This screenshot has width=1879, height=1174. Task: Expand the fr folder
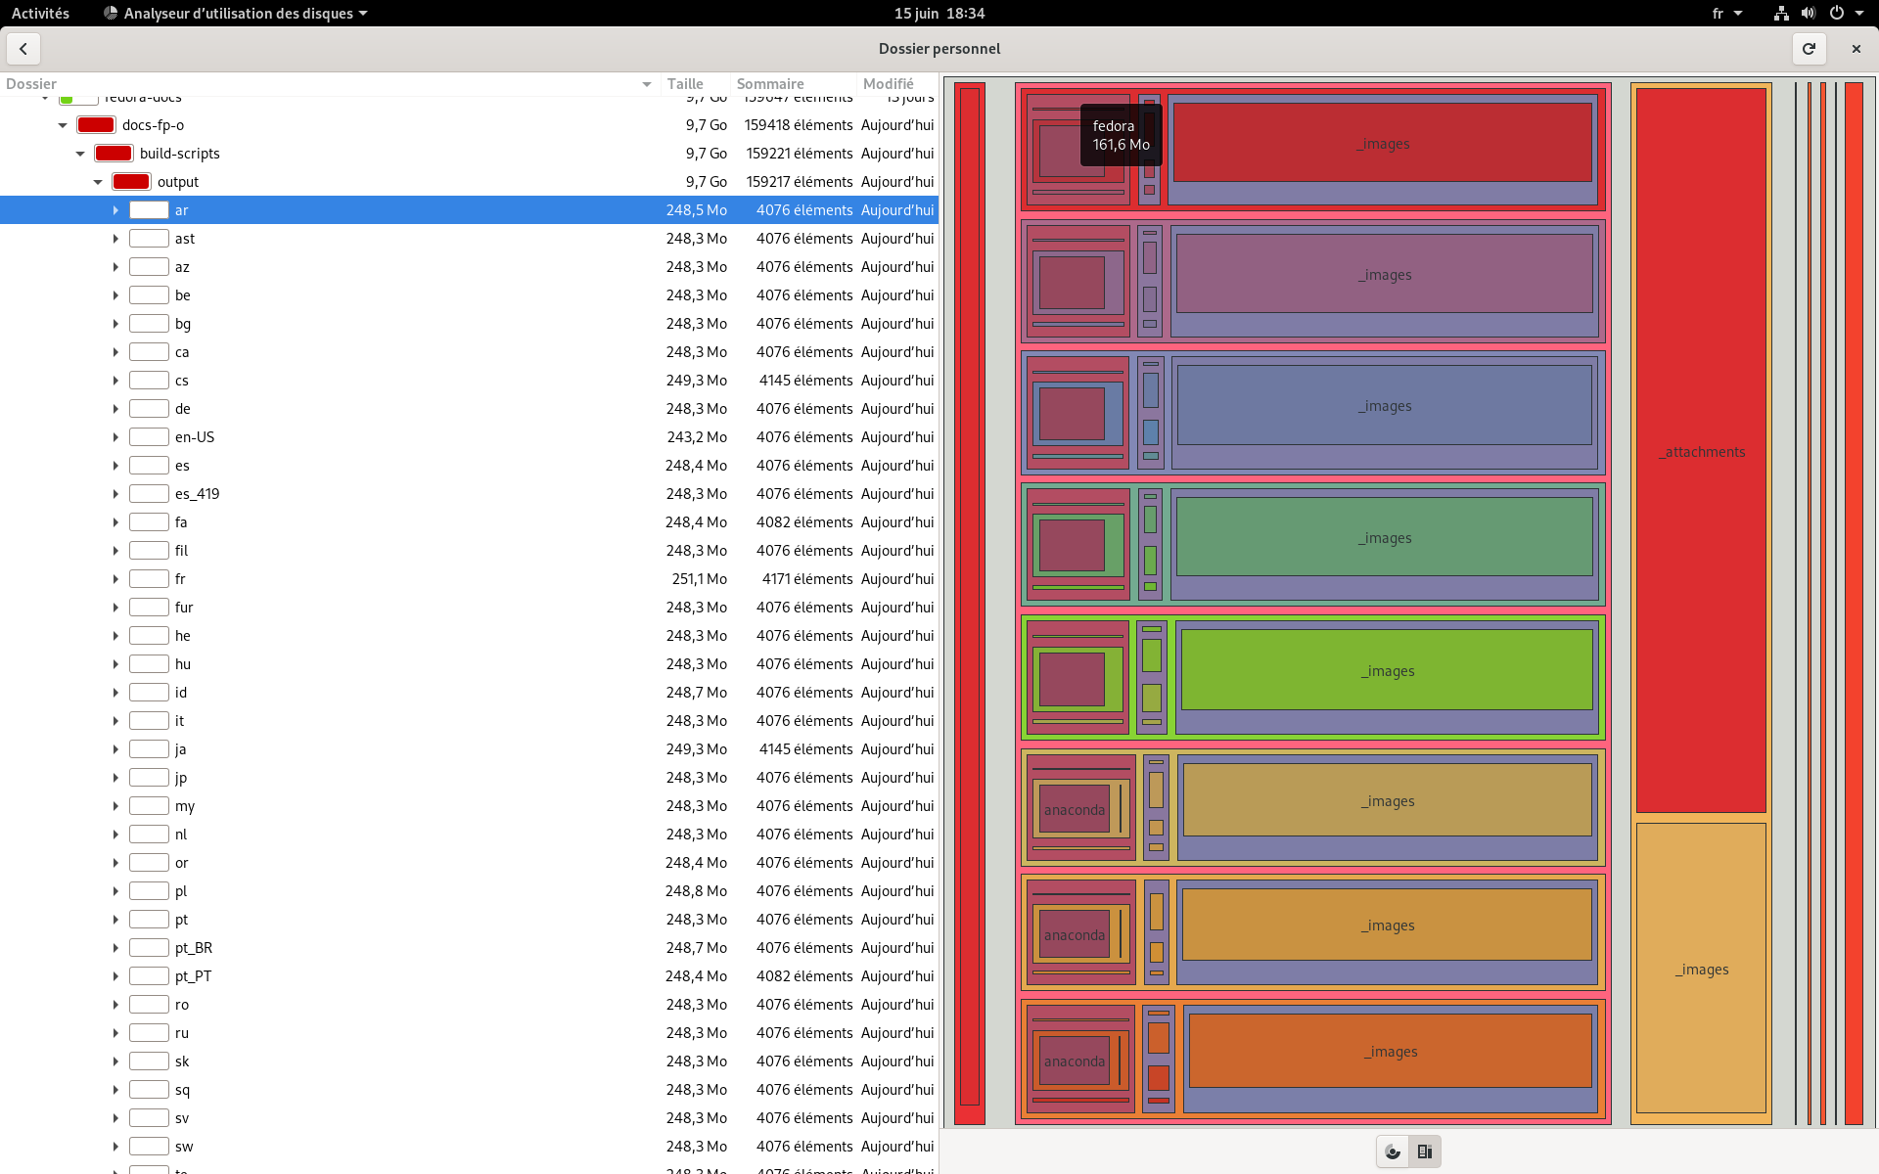(x=115, y=579)
